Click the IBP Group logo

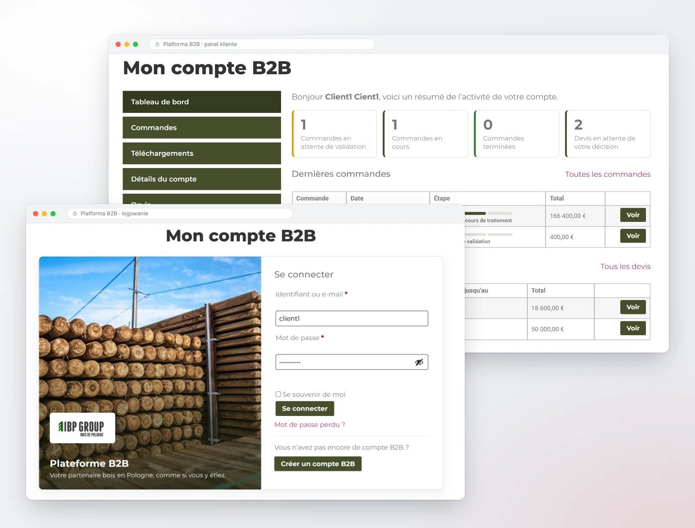pos(83,428)
